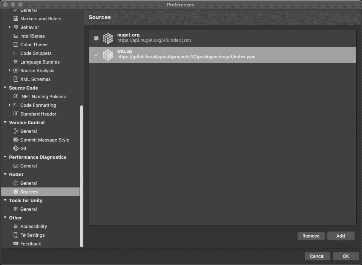Collapse the Version Control section
This screenshot has width=362, height=265.
click(5, 122)
